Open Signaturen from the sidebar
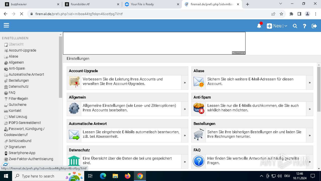Image resolution: width=321 pixels, height=181 pixels. [17, 147]
